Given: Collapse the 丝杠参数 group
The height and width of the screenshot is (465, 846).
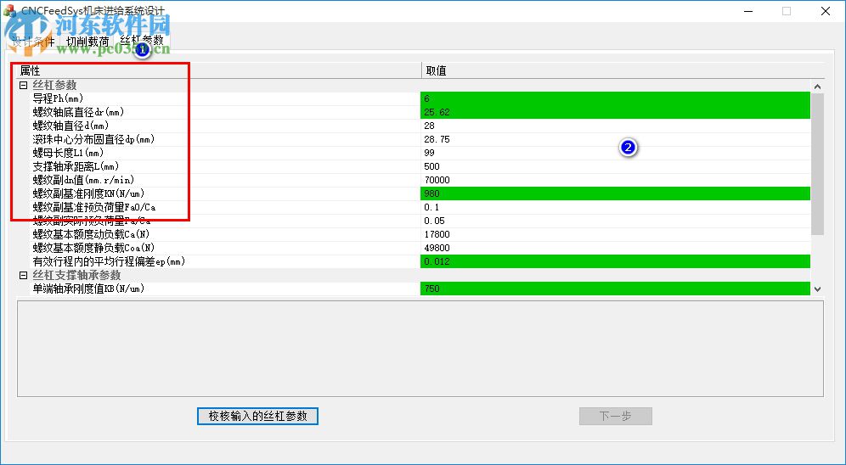Looking at the screenshot, I should coord(23,85).
